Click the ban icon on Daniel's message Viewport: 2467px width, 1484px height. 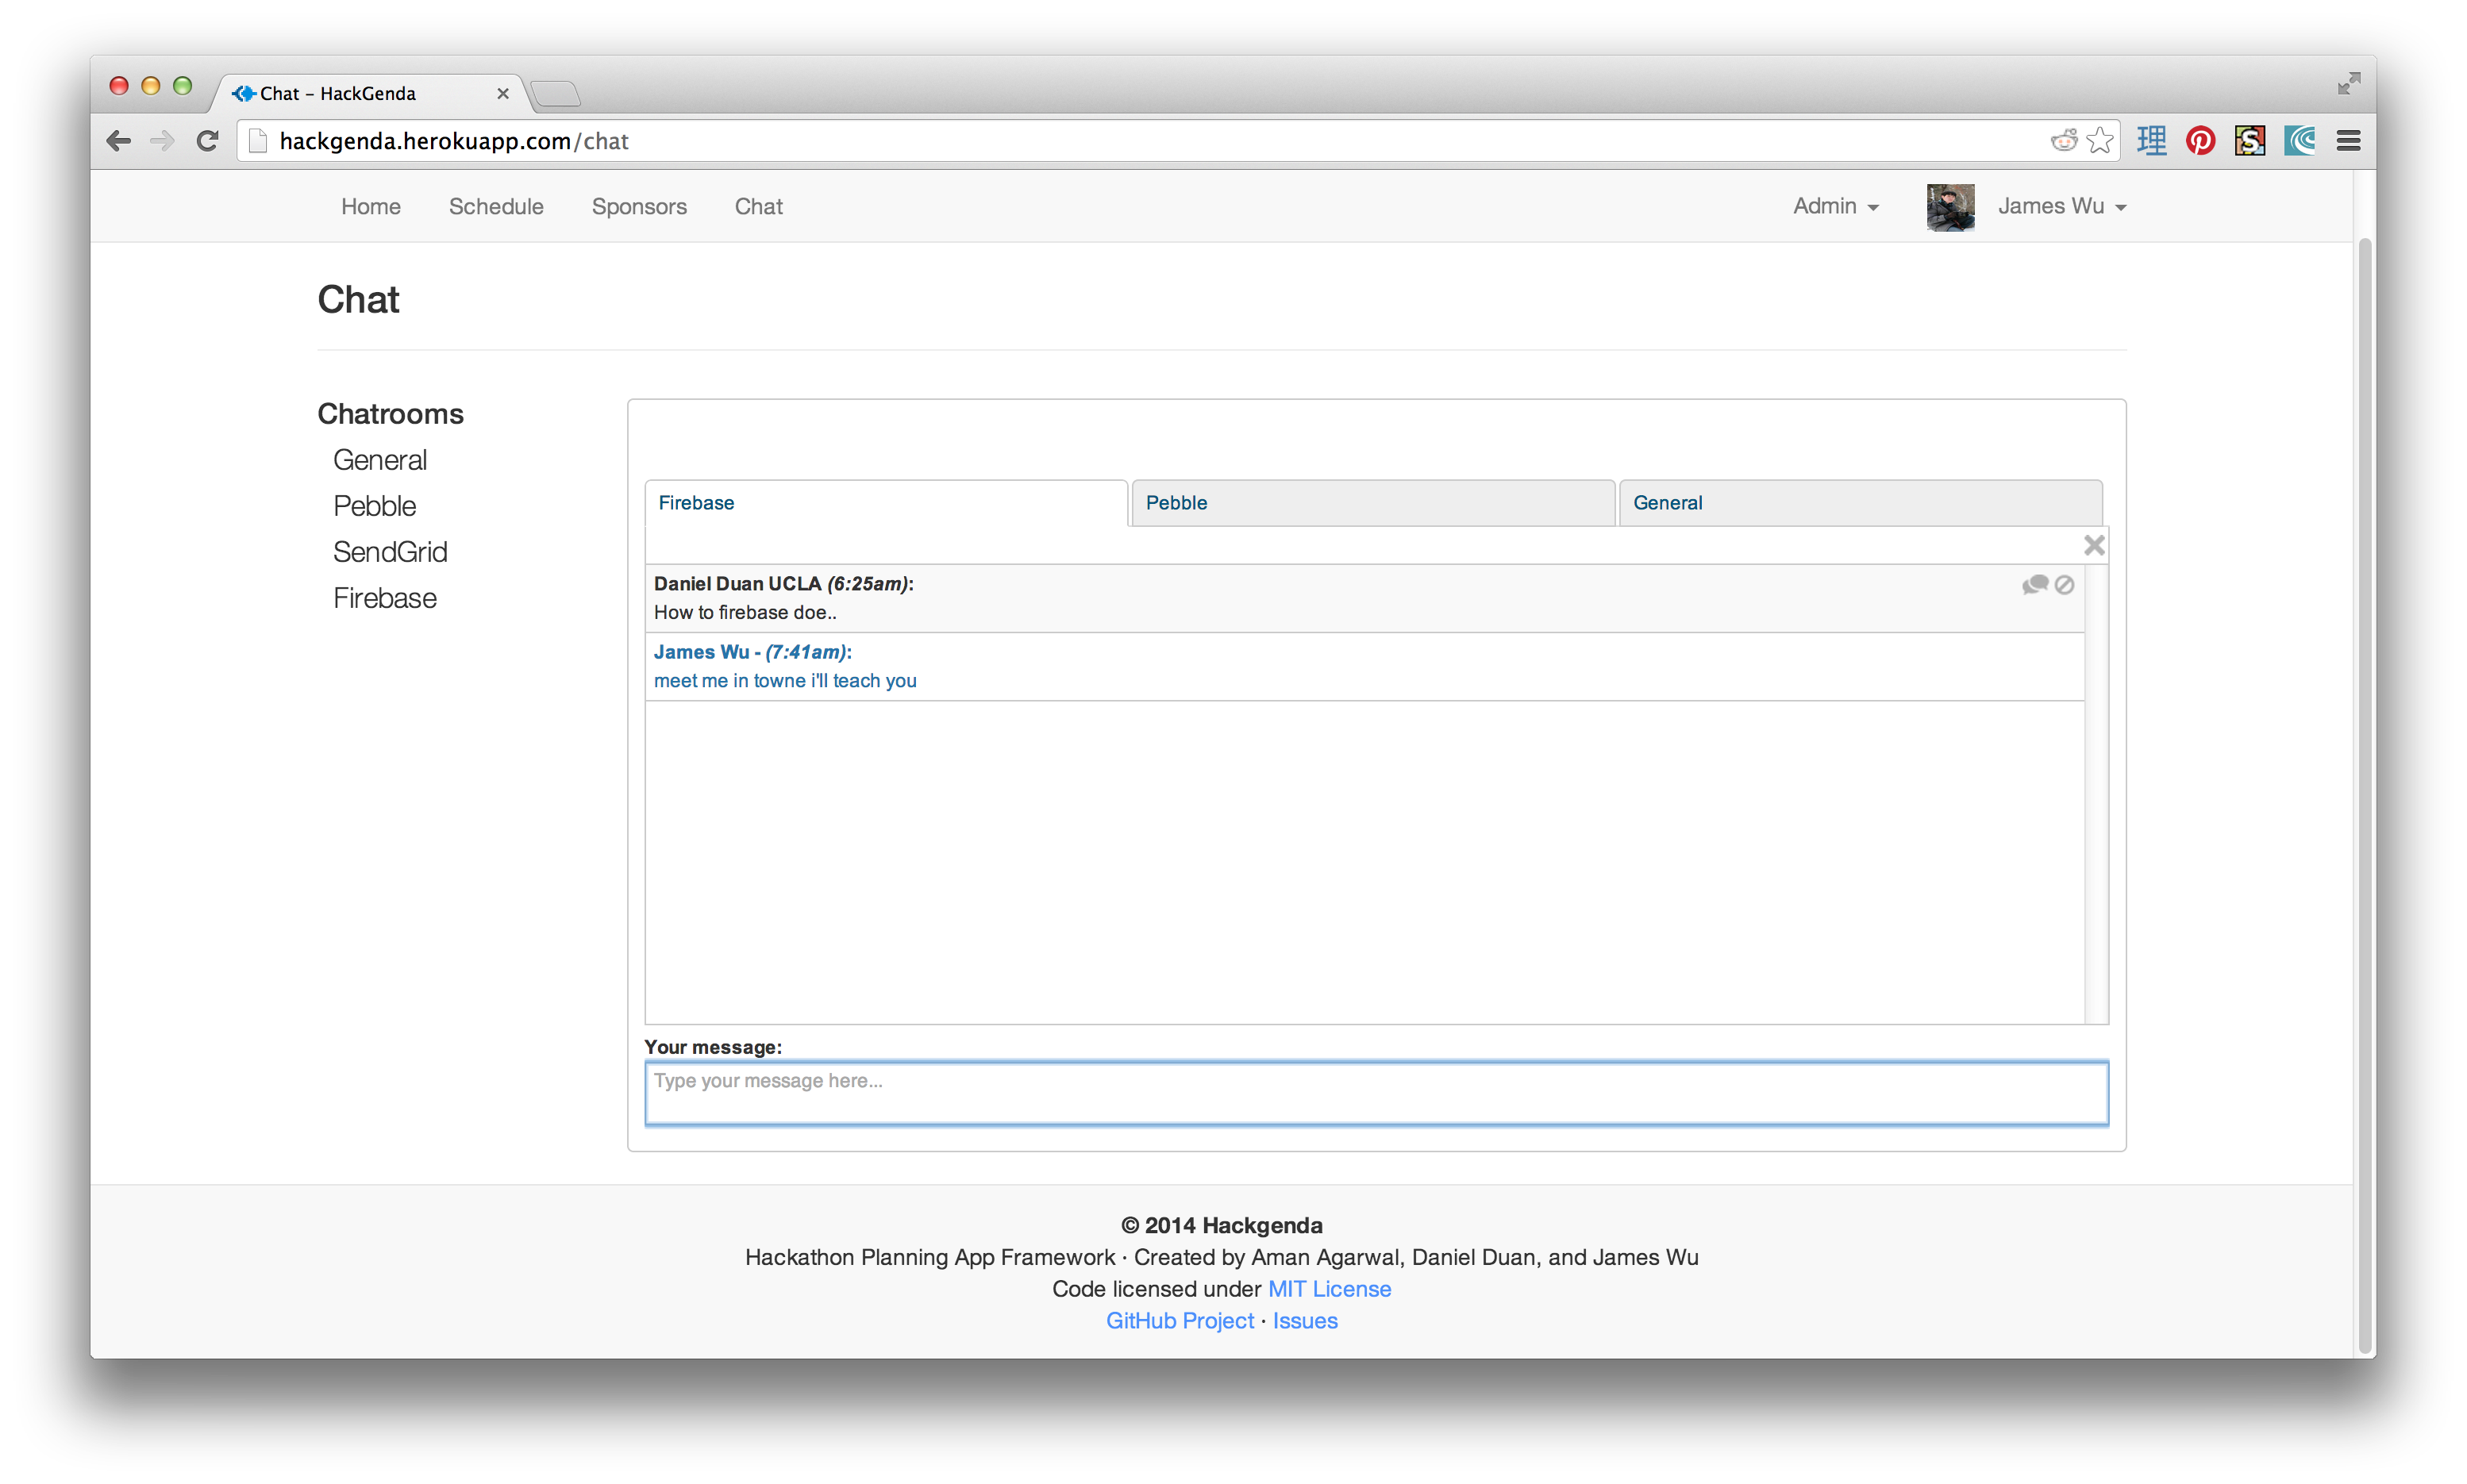[2064, 585]
